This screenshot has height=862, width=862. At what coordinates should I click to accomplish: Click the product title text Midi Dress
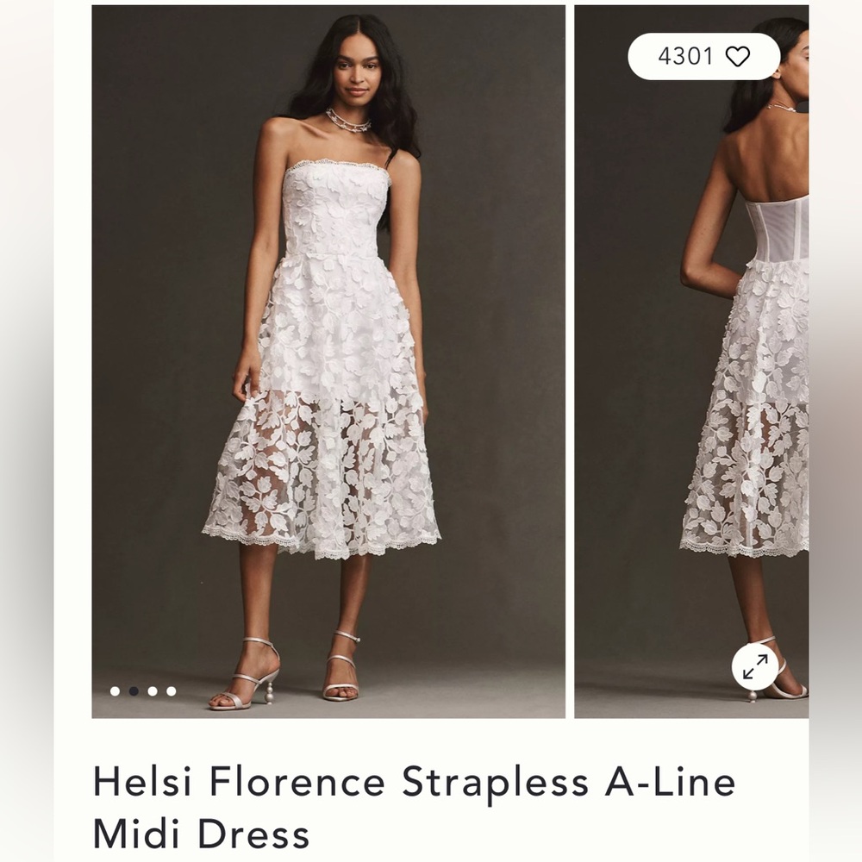click(201, 831)
